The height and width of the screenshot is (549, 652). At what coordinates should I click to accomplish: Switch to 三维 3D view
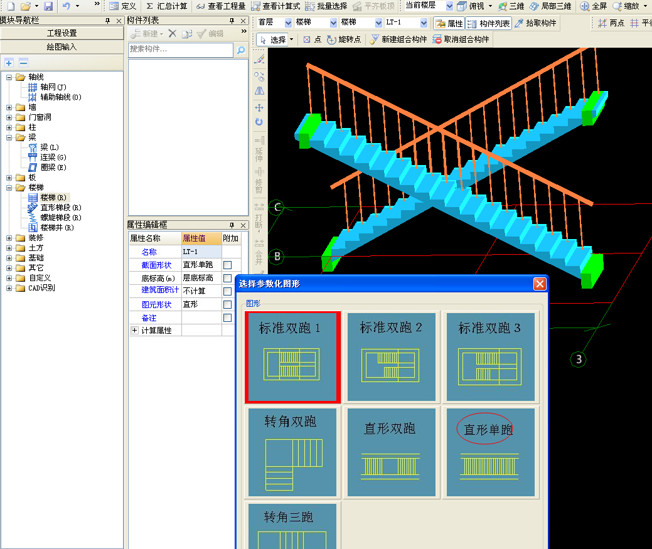[511, 6]
